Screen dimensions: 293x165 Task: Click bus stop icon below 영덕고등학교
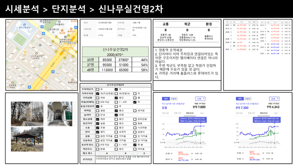(43, 33)
